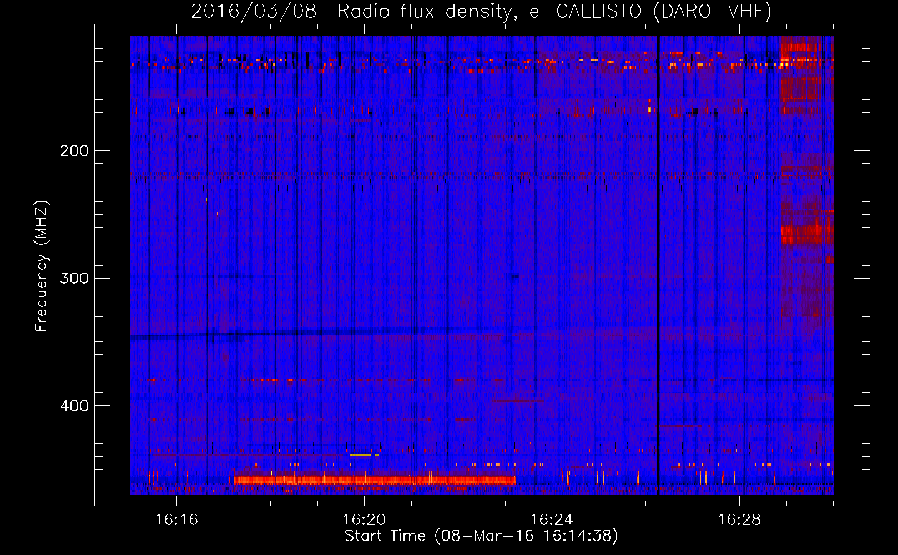Click the thick black vertical gap after 16:26
This screenshot has width=898, height=555.
(658, 265)
